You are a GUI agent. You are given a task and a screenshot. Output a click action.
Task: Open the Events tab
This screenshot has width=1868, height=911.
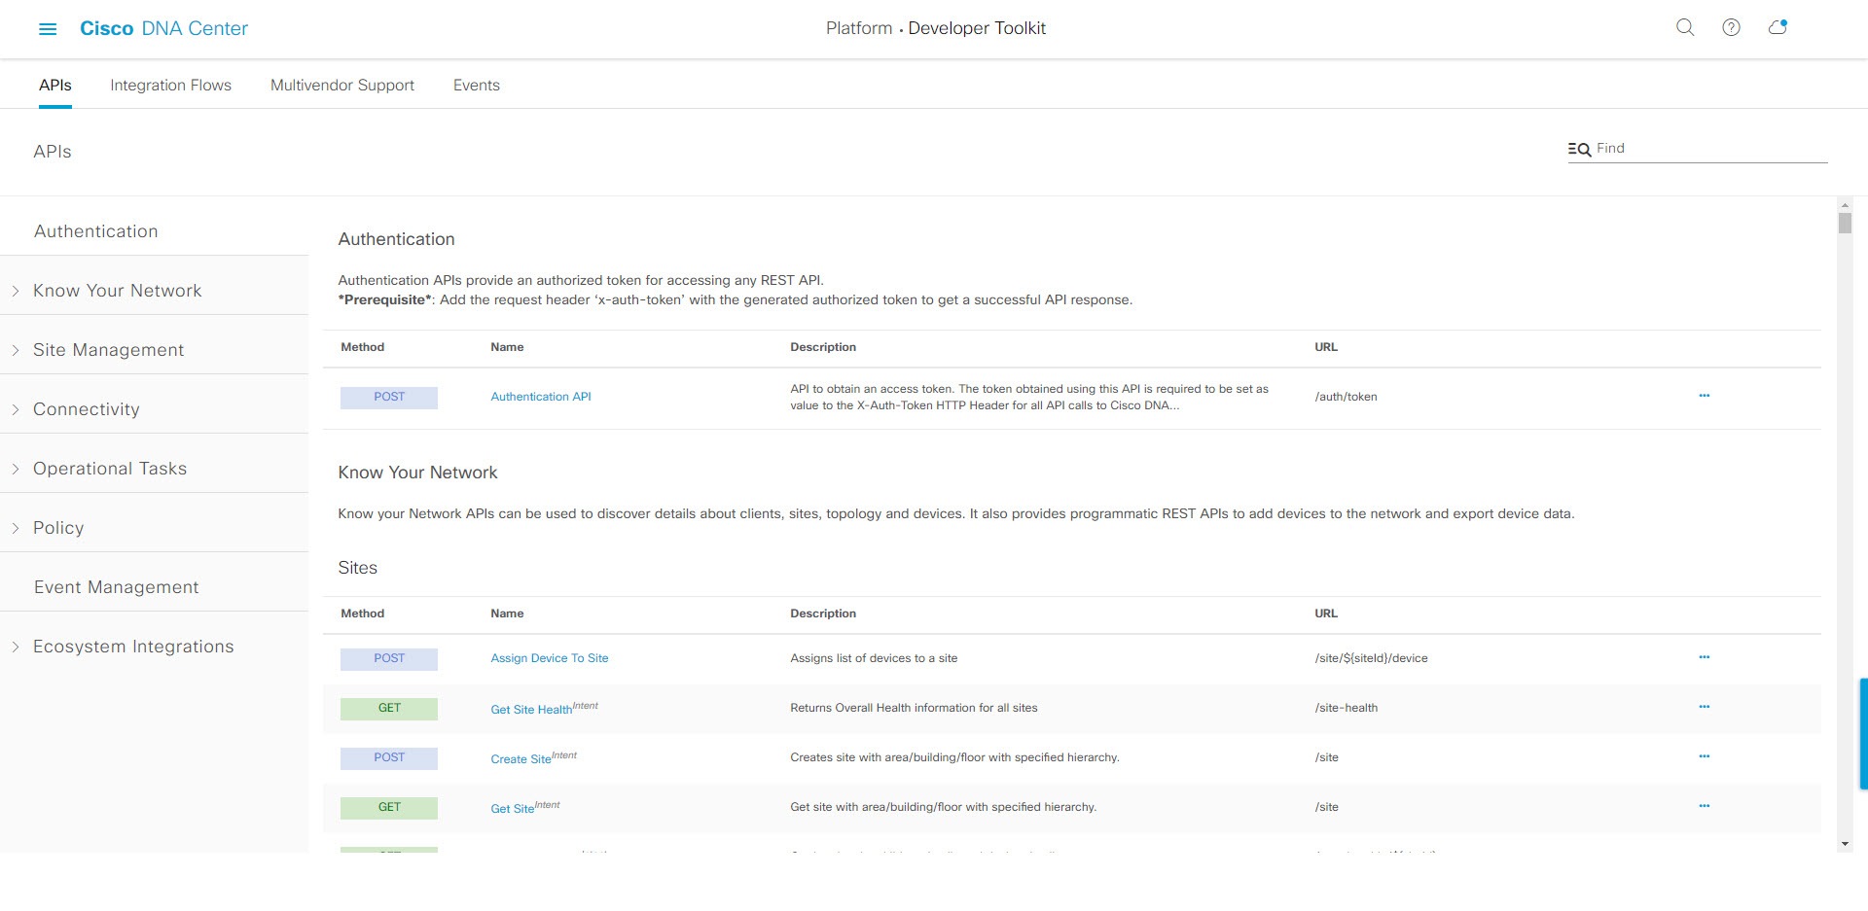[x=476, y=85]
